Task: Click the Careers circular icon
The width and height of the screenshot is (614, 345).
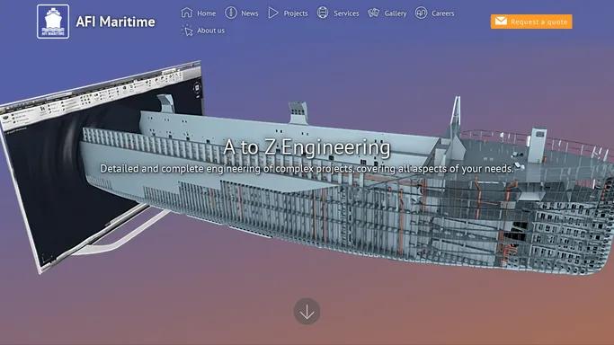Action: click(421, 13)
